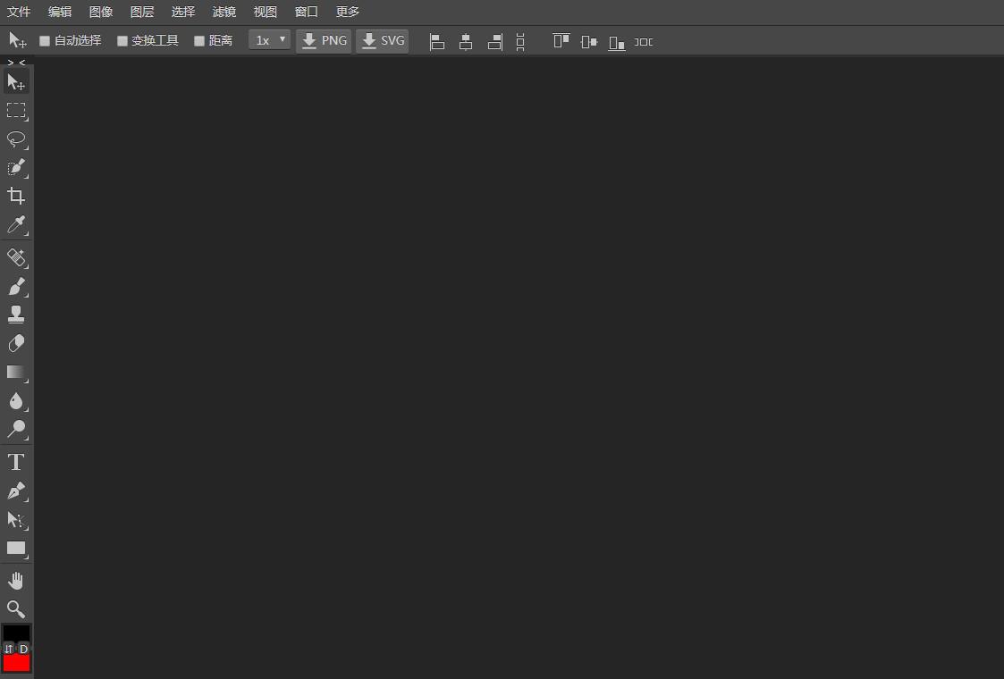Click the red background color swatch
This screenshot has width=1004, height=679.
[x=16, y=663]
